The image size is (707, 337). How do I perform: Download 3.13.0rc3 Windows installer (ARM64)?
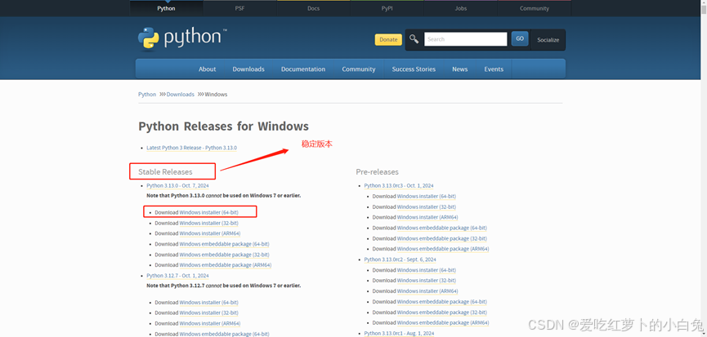pos(427,217)
